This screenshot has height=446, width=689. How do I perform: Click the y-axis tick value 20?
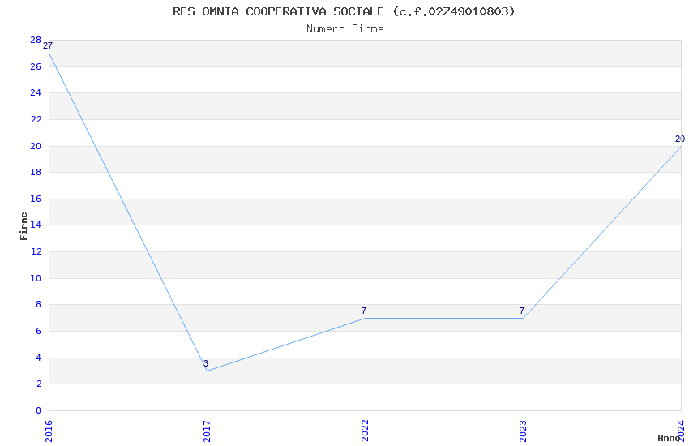[x=36, y=146]
